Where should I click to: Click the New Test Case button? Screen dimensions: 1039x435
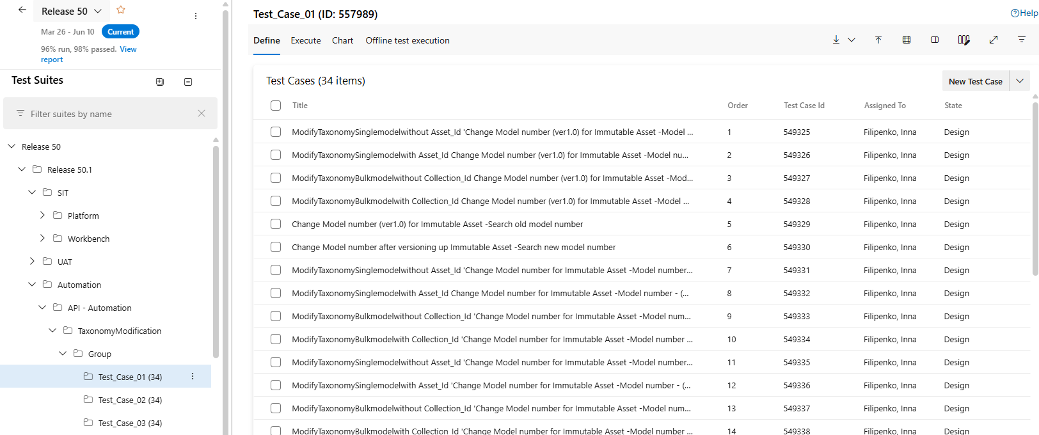[x=975, y=81]
